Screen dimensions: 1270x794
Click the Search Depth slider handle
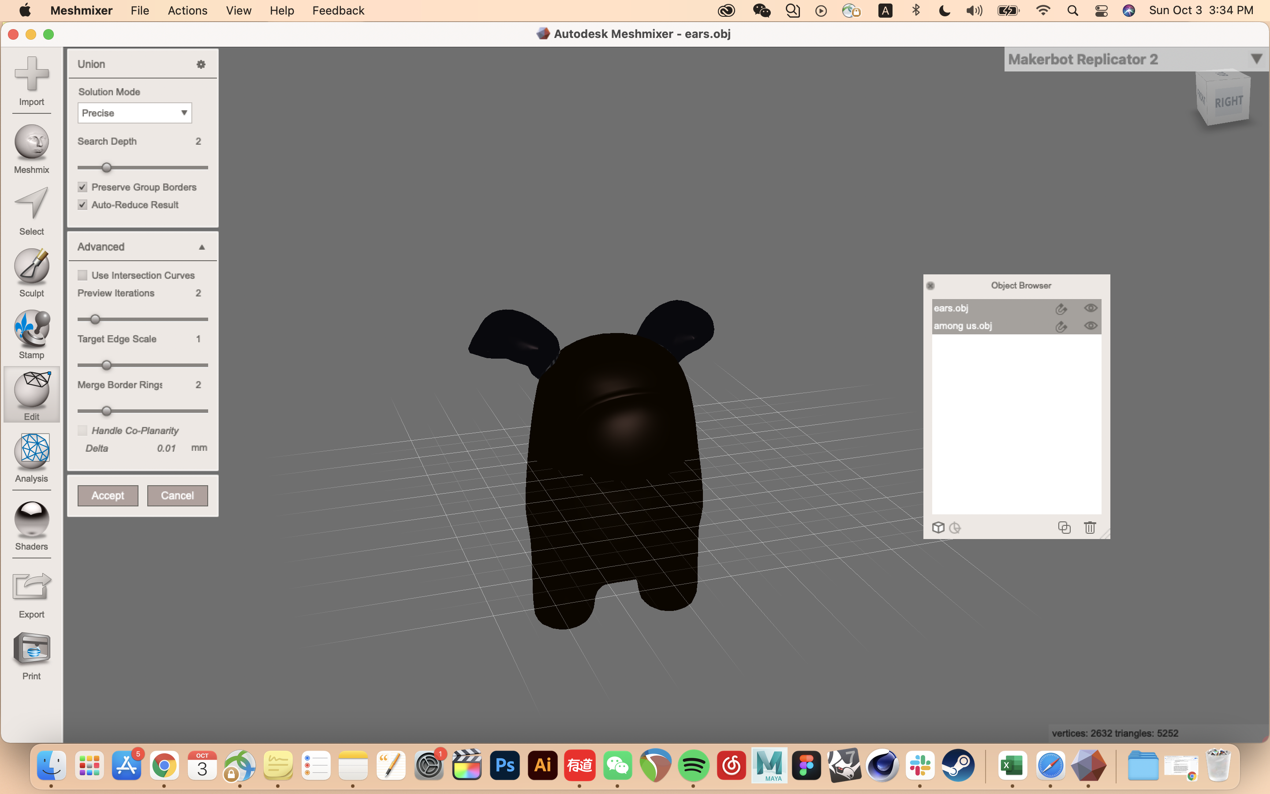107,168
